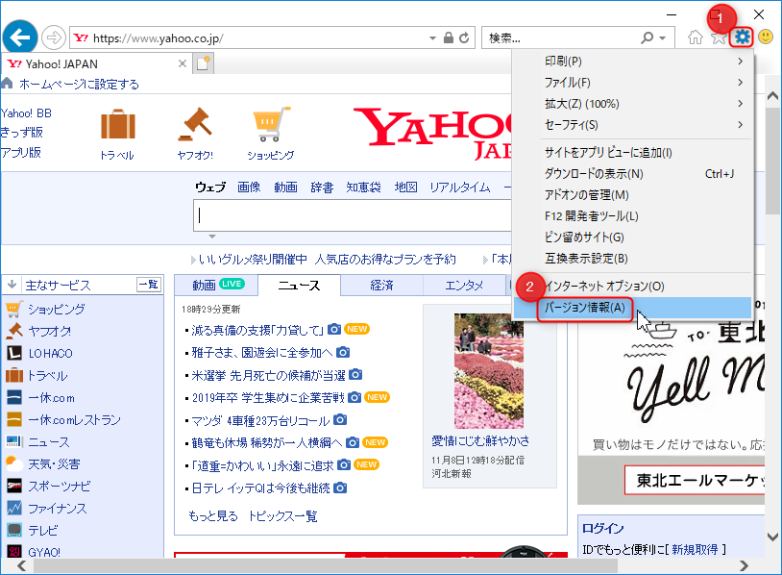Click the 天気・災害 weather icon
The image size is (782, 575).
click(x=14, y=464)
